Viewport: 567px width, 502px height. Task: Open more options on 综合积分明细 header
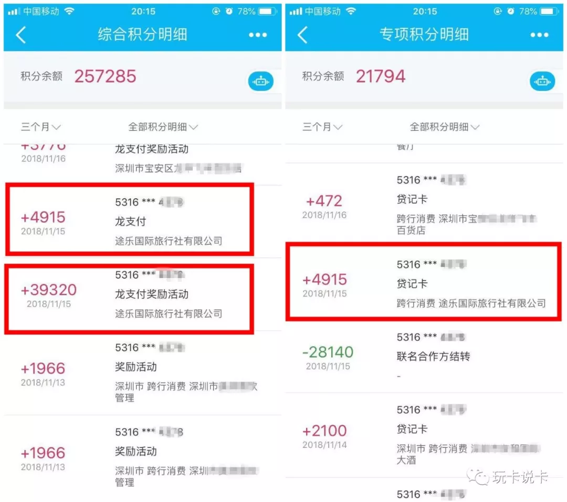(258, 35)
